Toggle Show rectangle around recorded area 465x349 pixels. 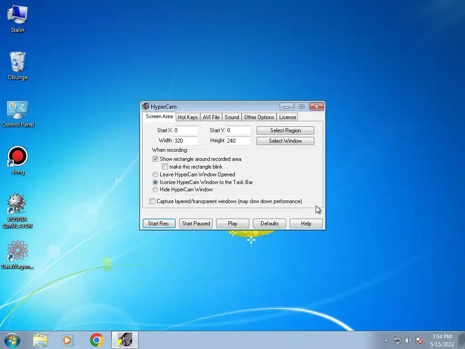pyautogui.click(x=155, y=159)
